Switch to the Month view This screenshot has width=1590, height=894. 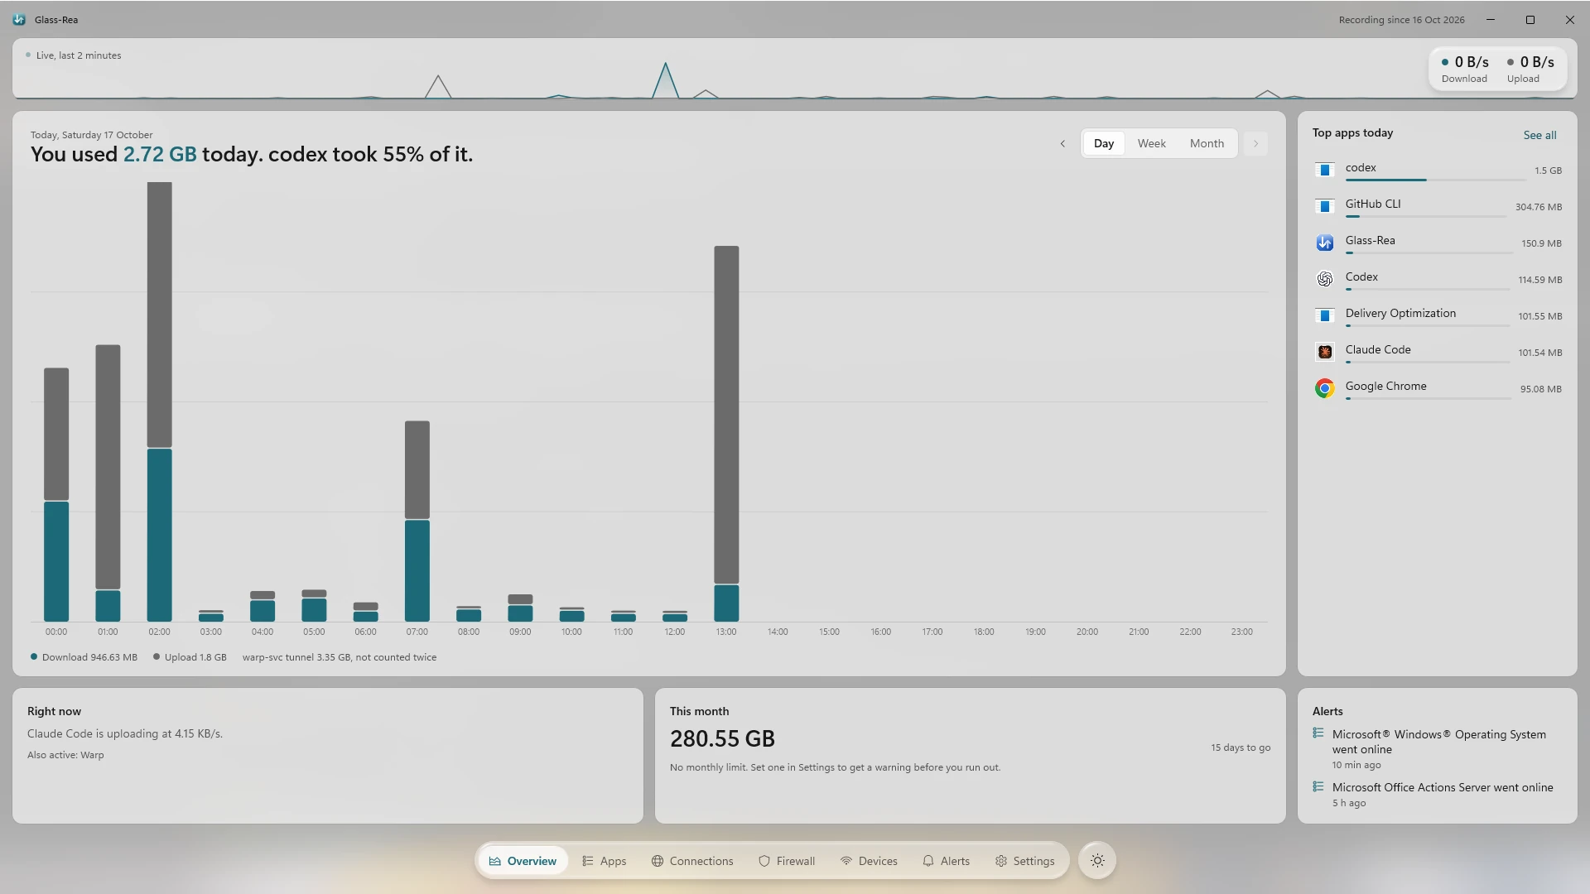[x=1207, y=143]
